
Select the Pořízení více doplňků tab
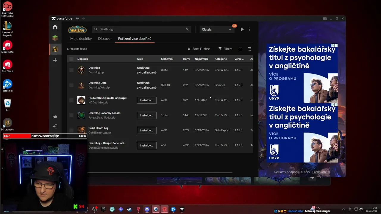135,39
